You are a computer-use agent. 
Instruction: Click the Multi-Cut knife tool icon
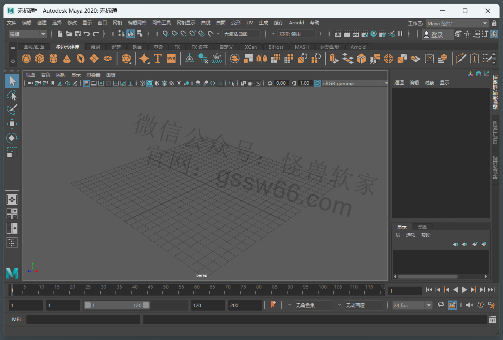pyautogui.click(x=461, y=58)
